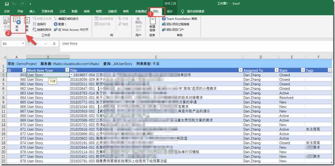This screenshot has width=335, height=166.
Task: Click cell with ID 853
Action: [17, 75]
